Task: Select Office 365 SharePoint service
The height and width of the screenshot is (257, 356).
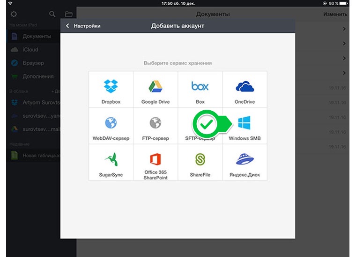Action: click(x=156, y=162)
